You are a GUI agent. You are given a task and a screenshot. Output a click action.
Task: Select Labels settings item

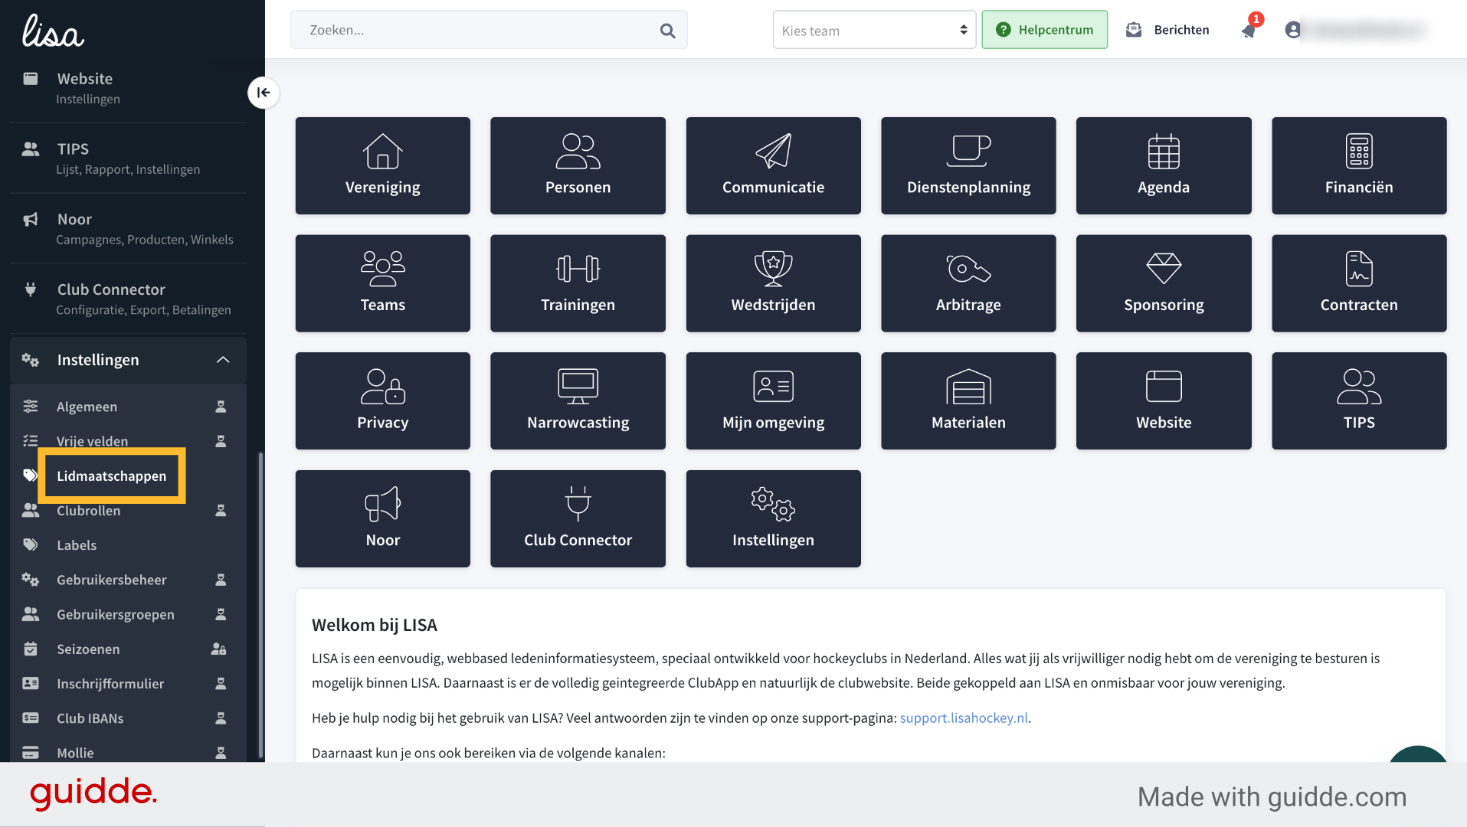(x=128, y=545)
